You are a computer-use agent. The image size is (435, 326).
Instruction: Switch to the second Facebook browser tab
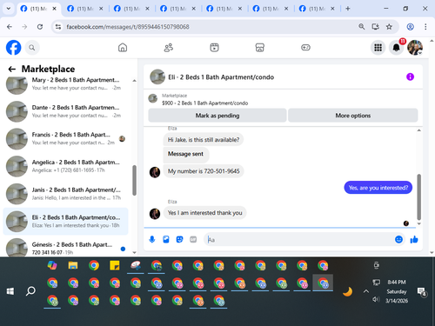84,9
